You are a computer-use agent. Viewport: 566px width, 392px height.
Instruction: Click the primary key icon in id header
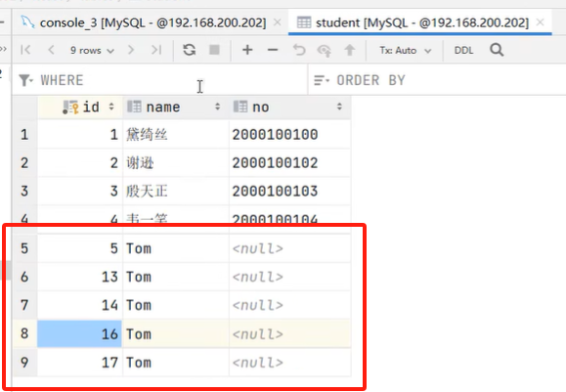(x=70, y=108)
